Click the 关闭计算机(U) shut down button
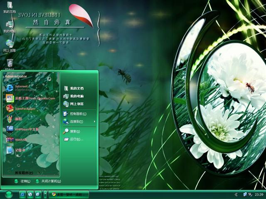266x199 pixels. click(x=48, y=181)
